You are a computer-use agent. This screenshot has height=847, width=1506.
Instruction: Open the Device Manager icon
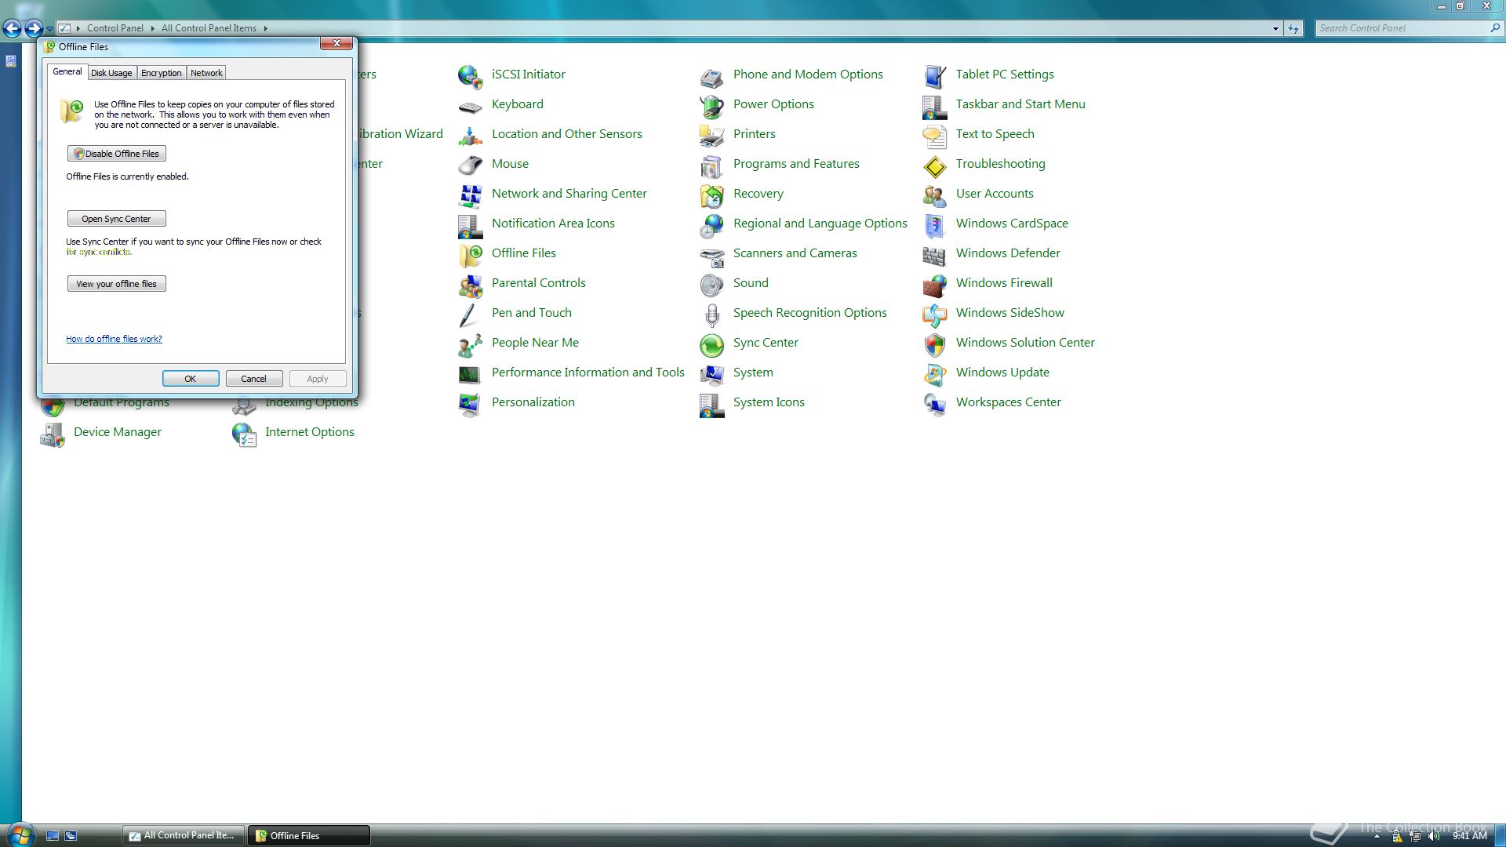(x=52, y=434)
